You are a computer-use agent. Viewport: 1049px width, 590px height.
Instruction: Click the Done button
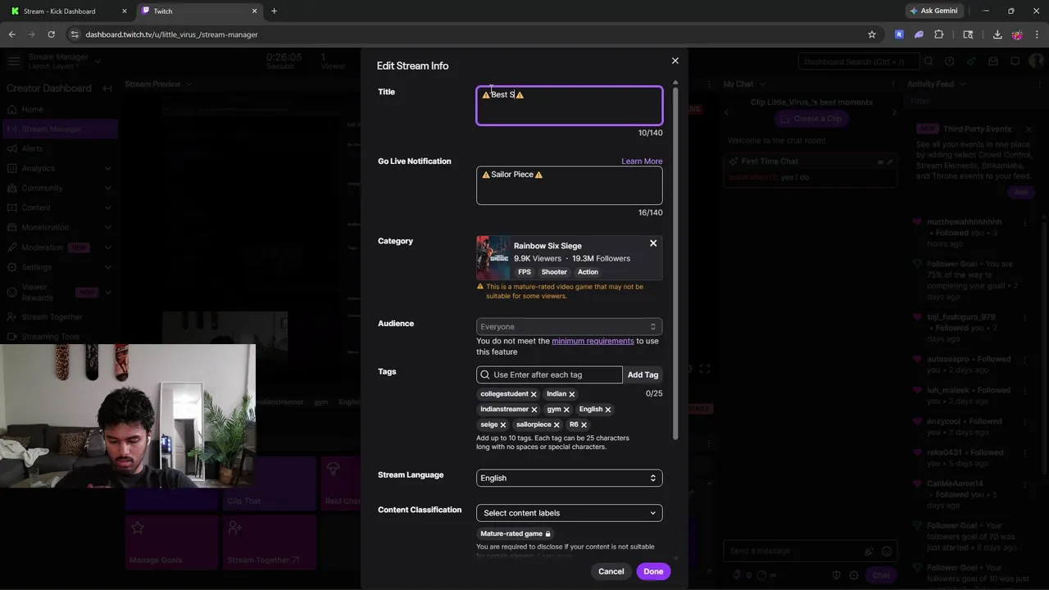click(653, 571)
